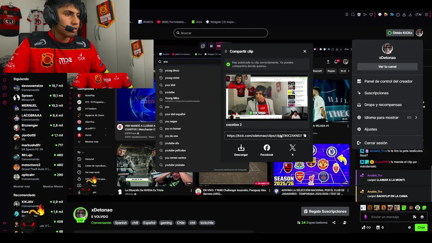This screenshot has width=432, height=243.
Task: Click the Obtén KICKs button
Action: point(400,33)
